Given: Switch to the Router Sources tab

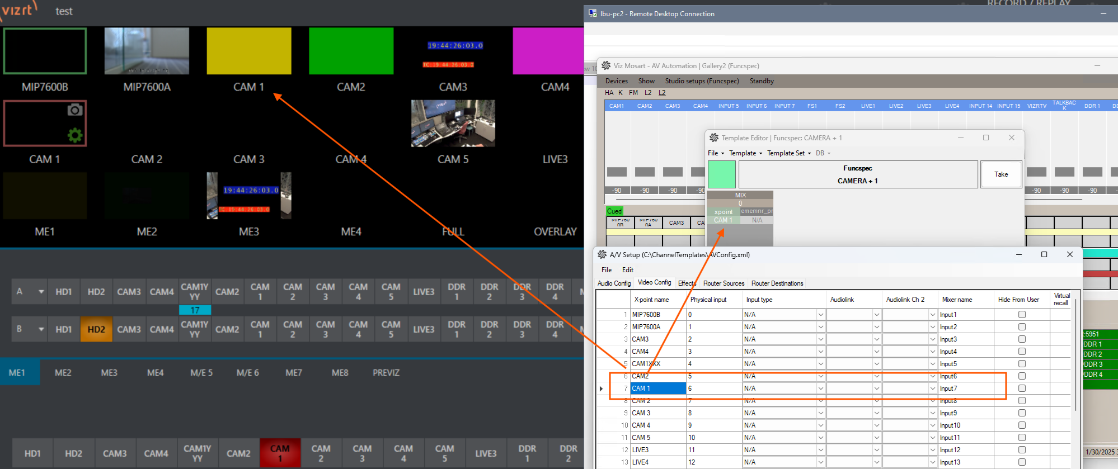Looking at the screenshot, I should click(x=724, y=283).
